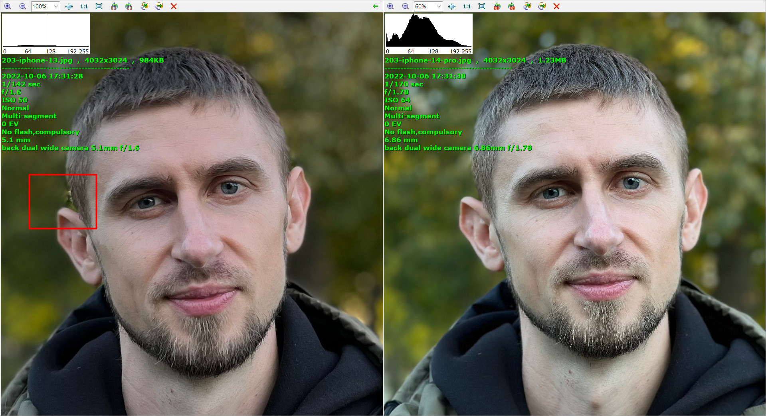Click left pane best-fit frame icon
Image resolution: width=766 pixels, height=416 pixels.
(99, 6)
